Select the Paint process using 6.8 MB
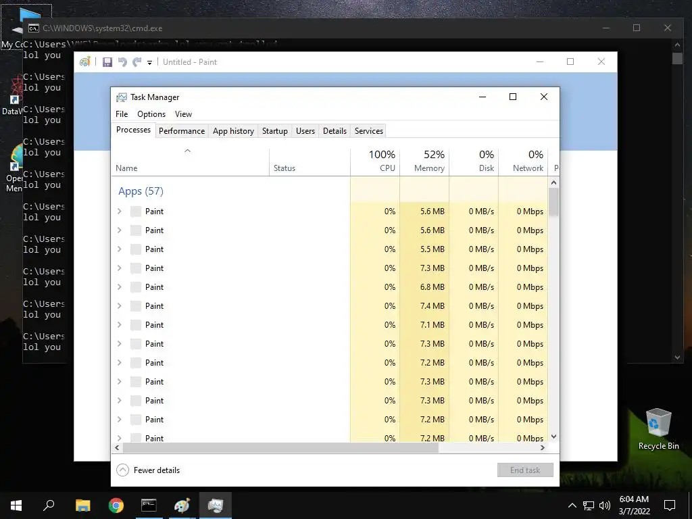Viewport: 692px width, 519px height. [330, 287]
